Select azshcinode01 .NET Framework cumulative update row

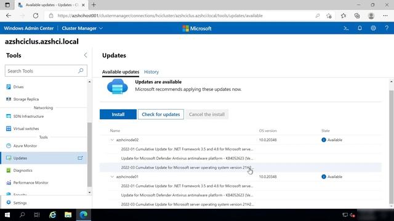pos(241,186)
